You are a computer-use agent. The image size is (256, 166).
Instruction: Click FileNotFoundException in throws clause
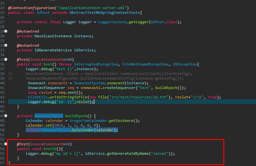click(x=145, y=64)
